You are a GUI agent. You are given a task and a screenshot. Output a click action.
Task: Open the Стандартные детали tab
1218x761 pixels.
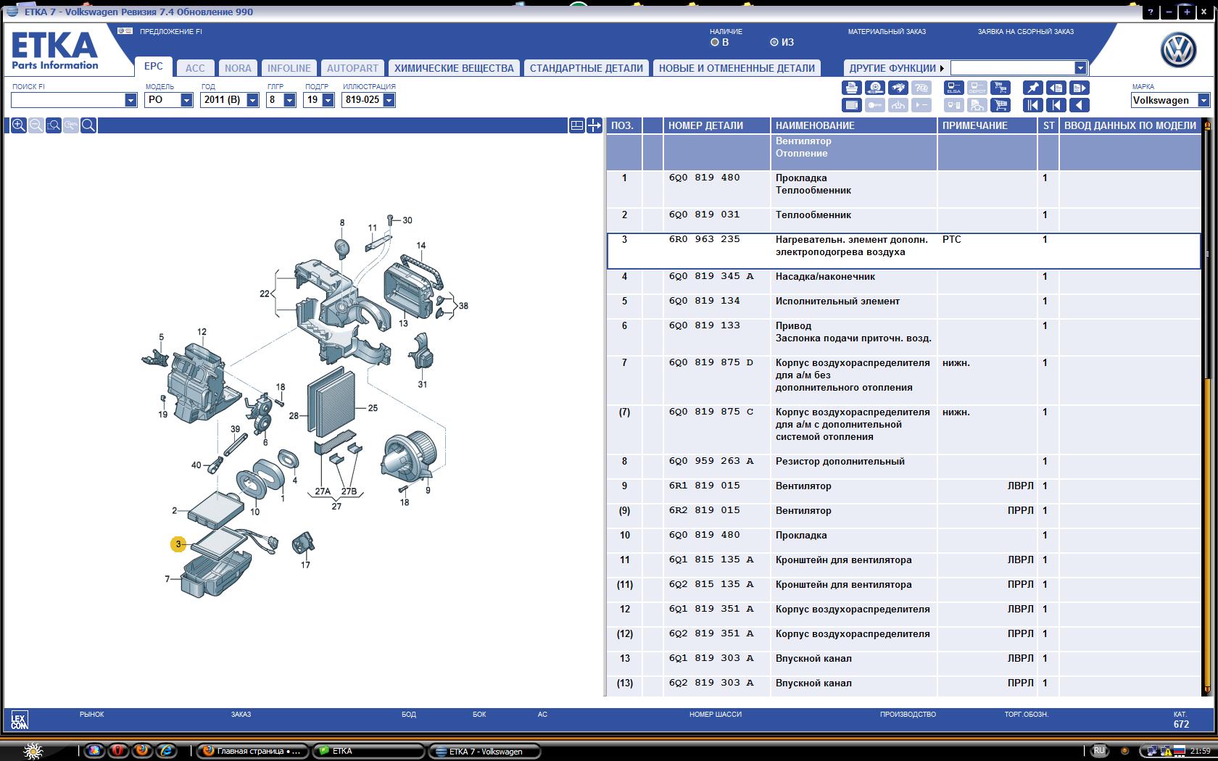(586, 68)
